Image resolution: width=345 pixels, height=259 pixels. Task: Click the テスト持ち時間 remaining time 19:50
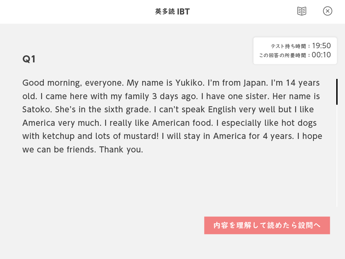click(321, 46)
